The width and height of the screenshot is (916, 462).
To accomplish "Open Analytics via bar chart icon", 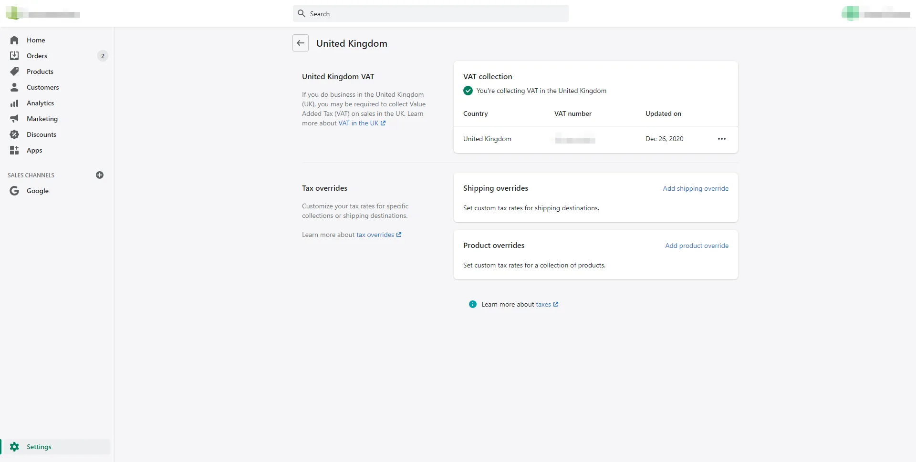I will pyautogui.click(x=14, y=103).
